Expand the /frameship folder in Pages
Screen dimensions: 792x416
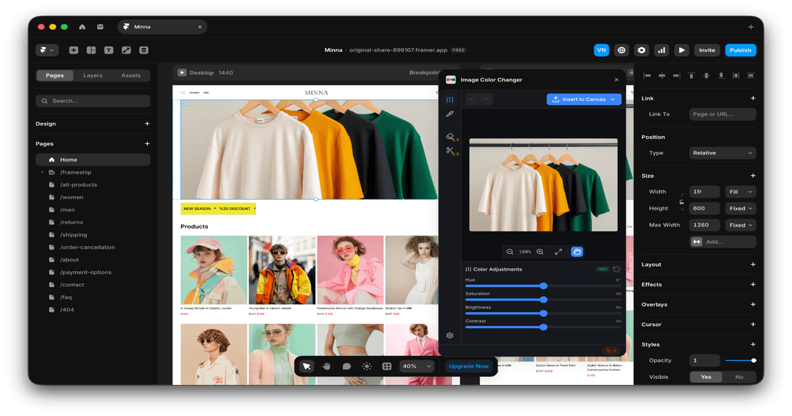(x=43, y=172)
